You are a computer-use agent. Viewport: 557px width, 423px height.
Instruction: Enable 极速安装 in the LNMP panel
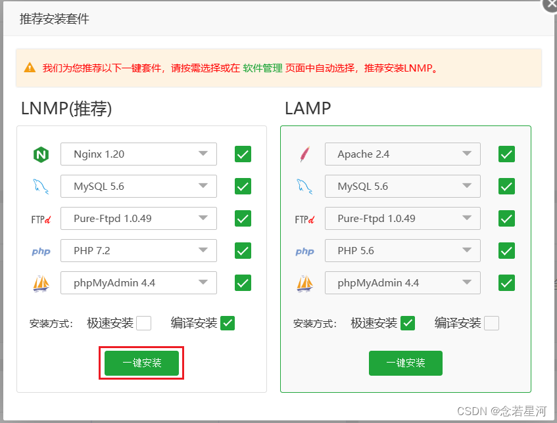point(144,323)
